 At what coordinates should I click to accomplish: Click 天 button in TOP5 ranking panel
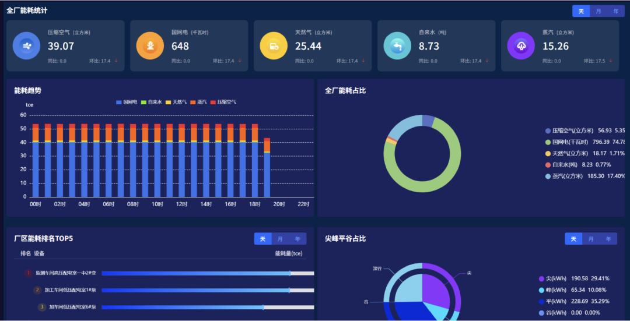[x=262, y=239]
